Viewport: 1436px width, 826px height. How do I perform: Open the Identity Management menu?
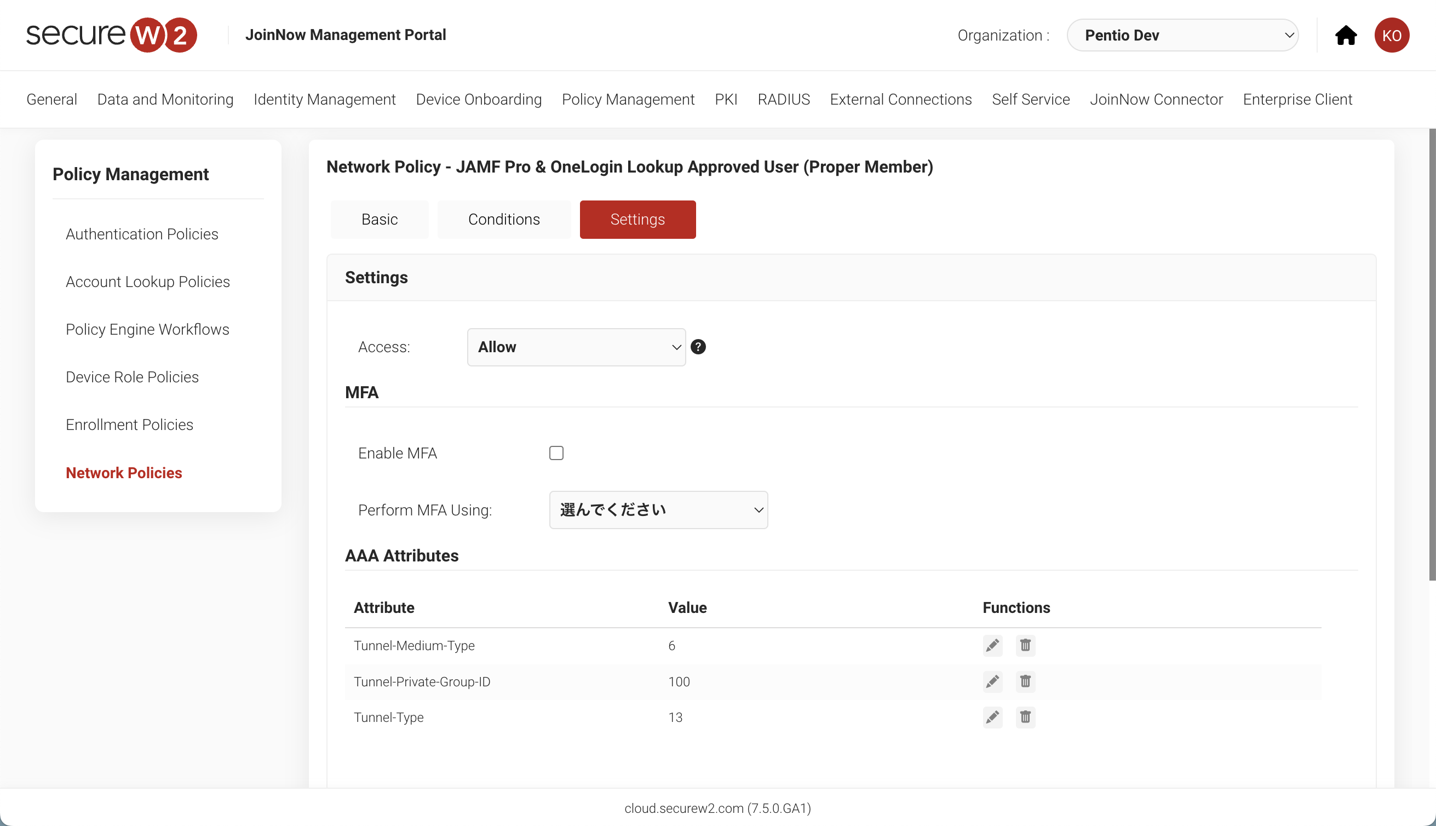[324, 99]
